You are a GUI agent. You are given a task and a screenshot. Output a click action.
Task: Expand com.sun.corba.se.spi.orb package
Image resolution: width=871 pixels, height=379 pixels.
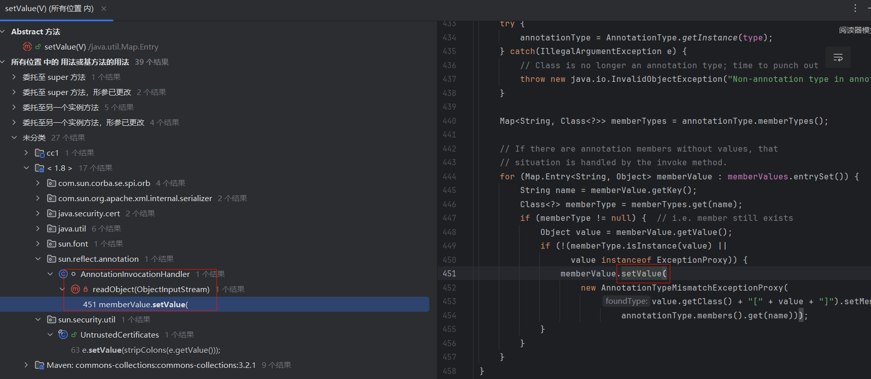click(x=38, y=183)
